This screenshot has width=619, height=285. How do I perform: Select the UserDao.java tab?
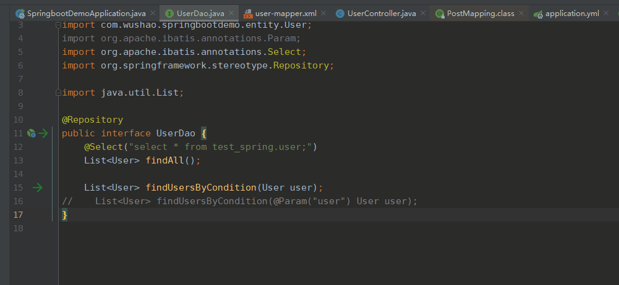(x=200, y=14)
